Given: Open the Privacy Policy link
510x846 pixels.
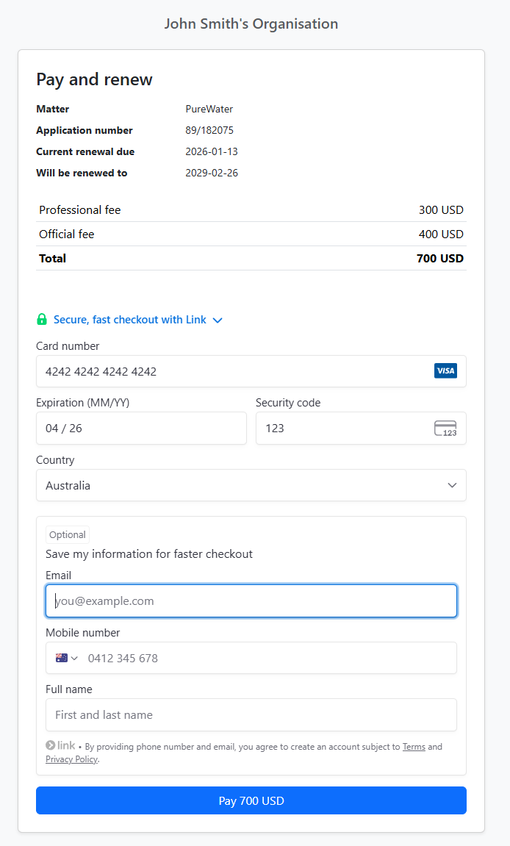Looking at the screenshot, I should [x=71, y=759].
